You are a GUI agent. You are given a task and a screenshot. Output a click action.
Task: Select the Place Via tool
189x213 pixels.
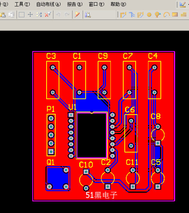[x=157, y=15]
